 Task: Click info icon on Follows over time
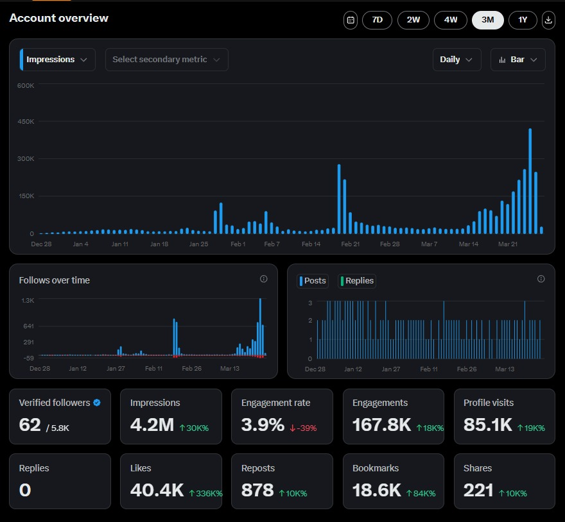coord(264,279)
